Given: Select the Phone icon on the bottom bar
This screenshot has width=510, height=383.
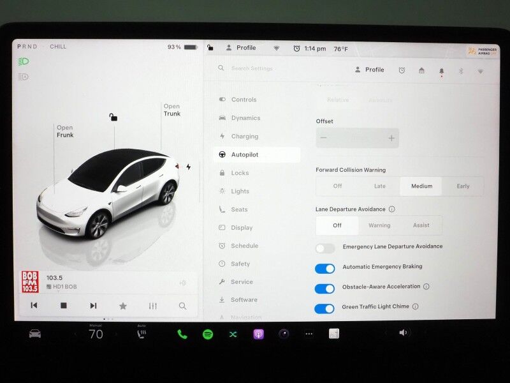Looking at the screenshot, I should [182, 333].
